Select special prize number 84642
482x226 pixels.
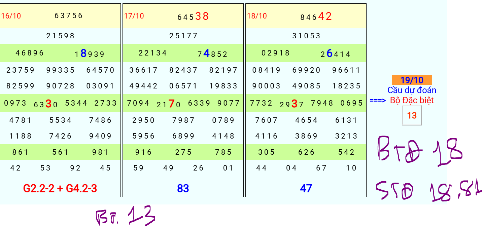[x=316, y=16]
